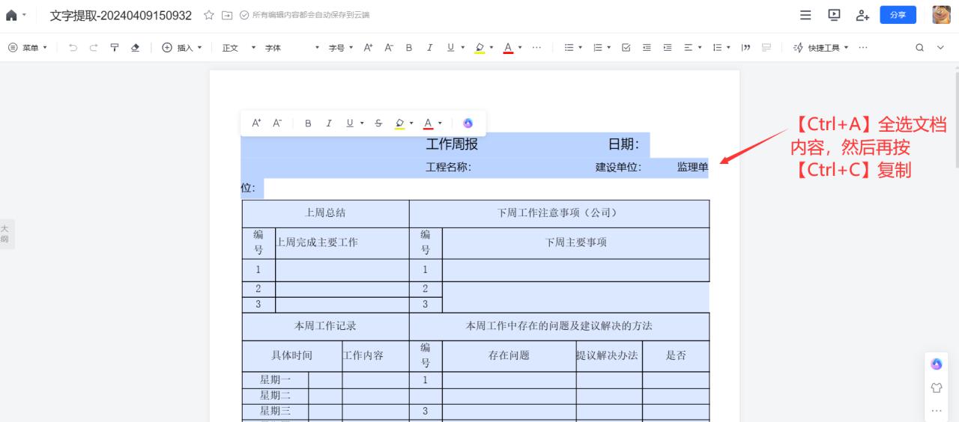Open the 快捷工具 quick tools menu
Screen dimensions: 959x422
[x=821, y=47]
